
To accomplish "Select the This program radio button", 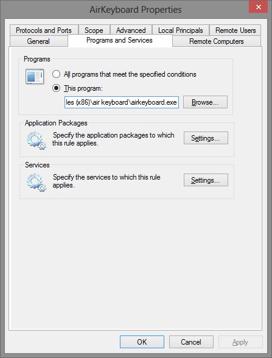I will 57,88.
